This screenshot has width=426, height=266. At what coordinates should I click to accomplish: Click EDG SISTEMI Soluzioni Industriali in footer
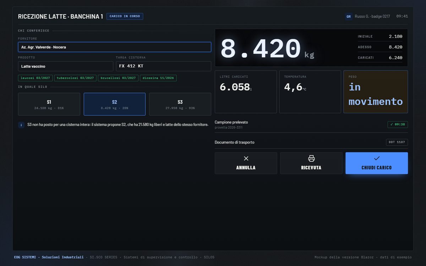pyautogui.click(x=49, y=257)
